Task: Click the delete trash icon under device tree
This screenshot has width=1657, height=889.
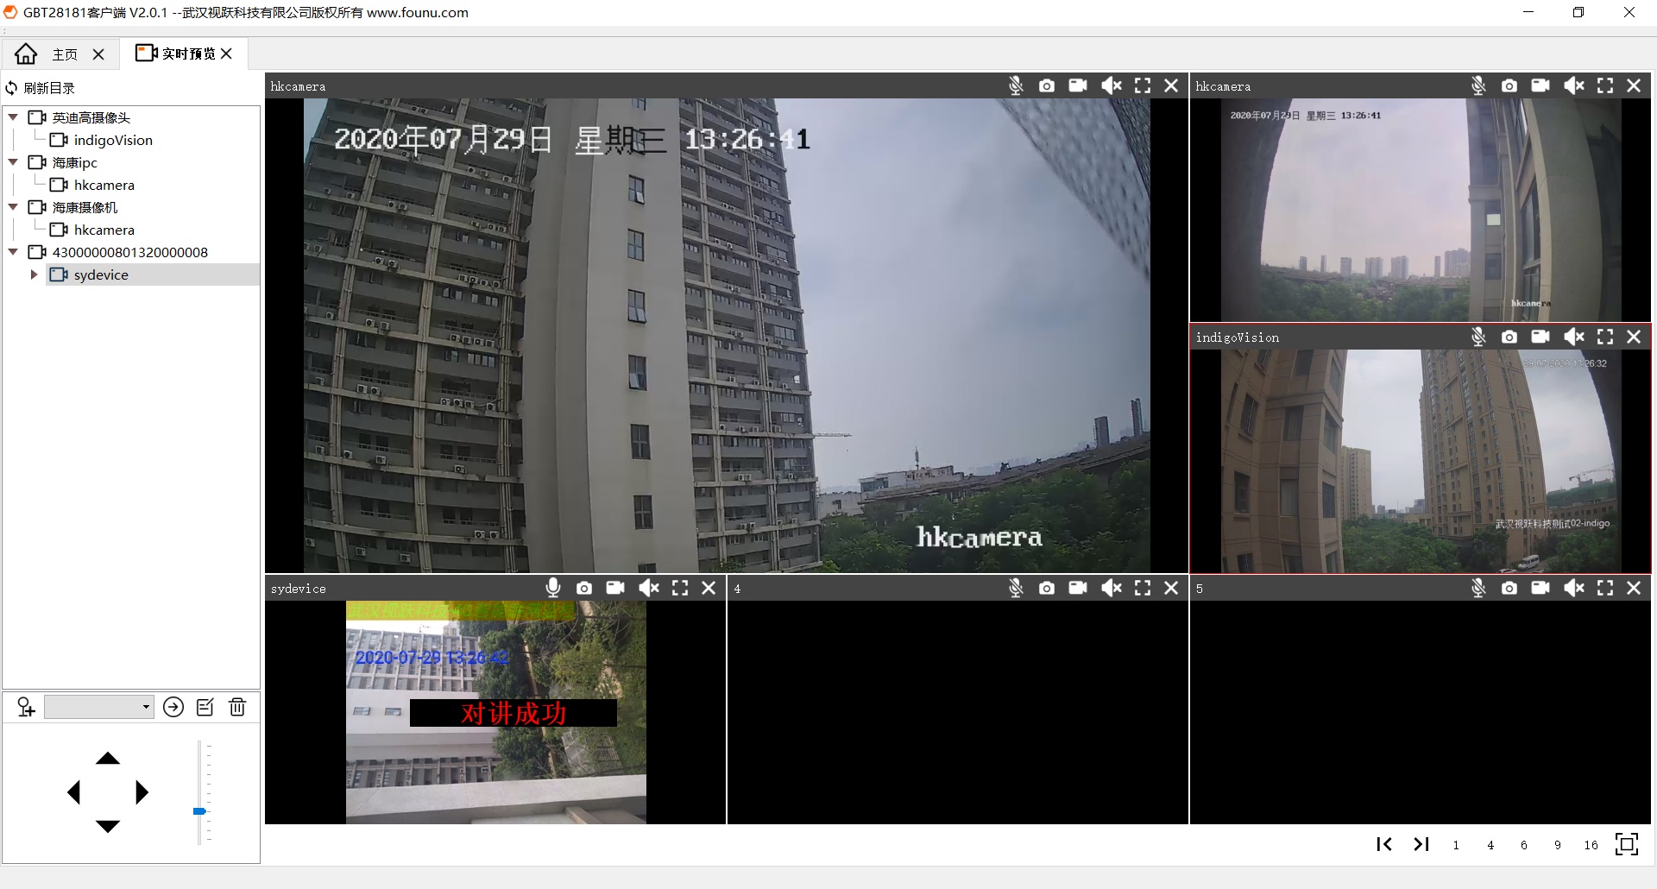Action: [237, 708]
